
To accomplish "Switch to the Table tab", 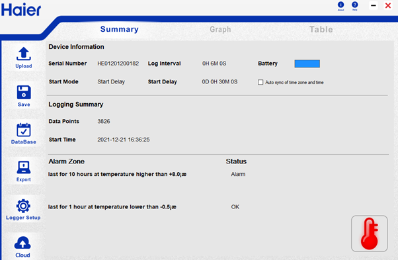I will tap(321, 30).
